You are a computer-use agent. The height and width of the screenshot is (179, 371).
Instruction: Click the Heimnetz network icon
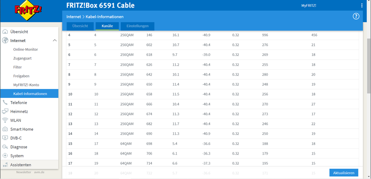pos(5,112)
